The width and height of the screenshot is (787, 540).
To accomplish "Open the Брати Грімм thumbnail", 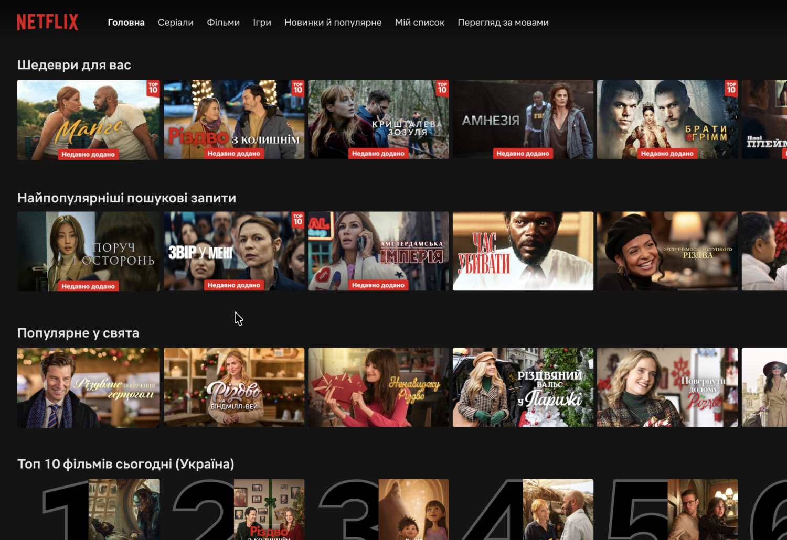I will point(667,120).
